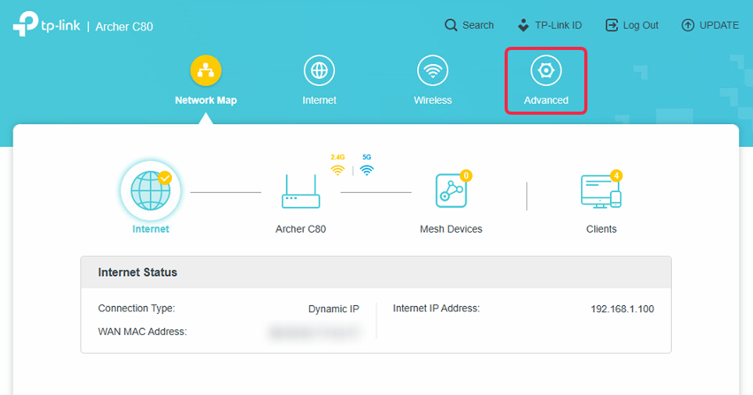Click the Internet label under globe
The image size is (753, 395).
(x=151, y=229)
